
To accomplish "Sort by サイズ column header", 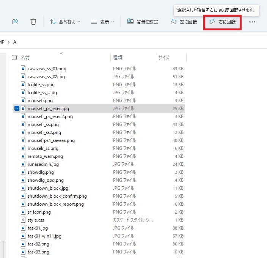I will [164, 58].
